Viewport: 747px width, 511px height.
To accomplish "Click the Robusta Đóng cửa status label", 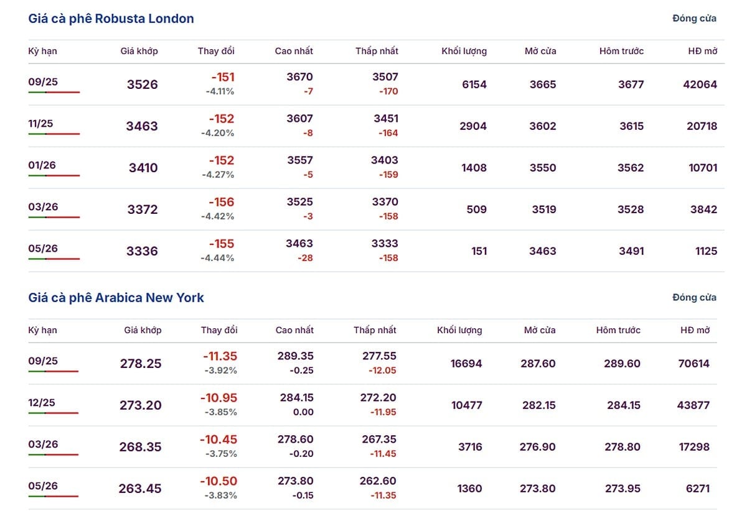I will 694,19.
